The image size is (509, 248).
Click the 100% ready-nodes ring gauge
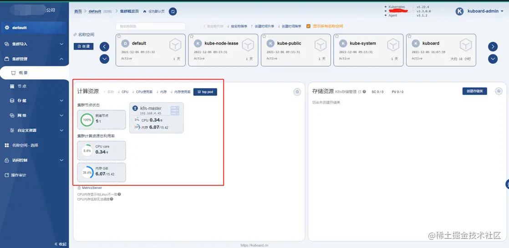pos(87,120)
